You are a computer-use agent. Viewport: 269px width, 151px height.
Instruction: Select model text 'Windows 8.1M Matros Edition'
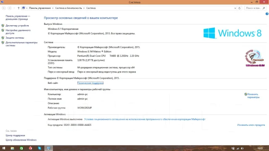[94, 52]
